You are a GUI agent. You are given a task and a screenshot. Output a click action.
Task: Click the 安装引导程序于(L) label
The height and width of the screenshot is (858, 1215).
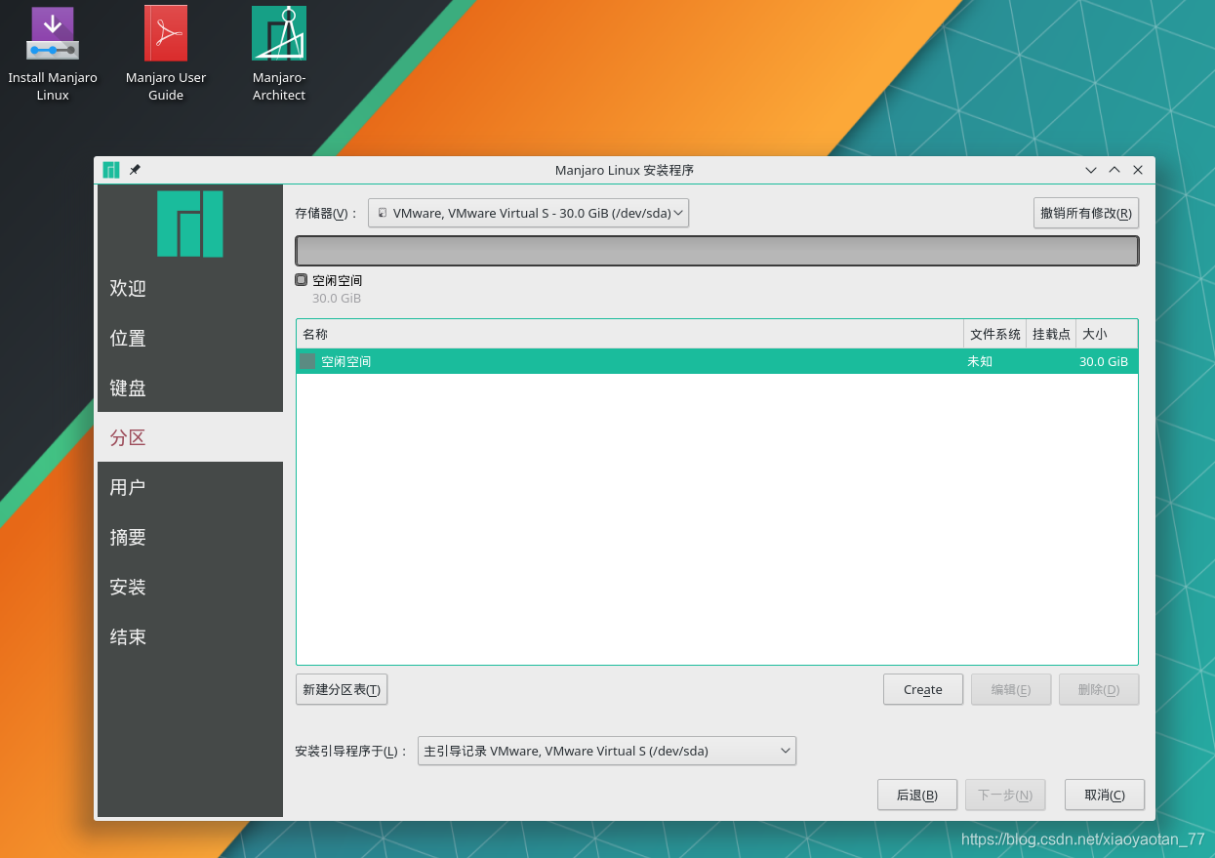coord(352,751)
